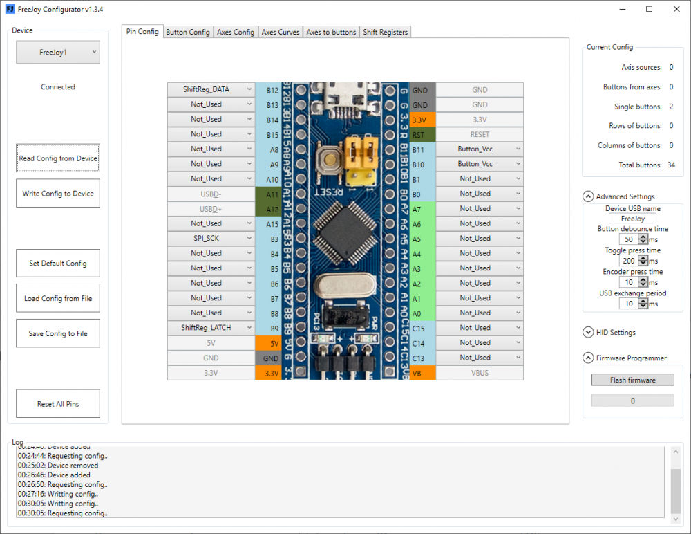Switch to the Axes Curves tab

pos(281,32)
